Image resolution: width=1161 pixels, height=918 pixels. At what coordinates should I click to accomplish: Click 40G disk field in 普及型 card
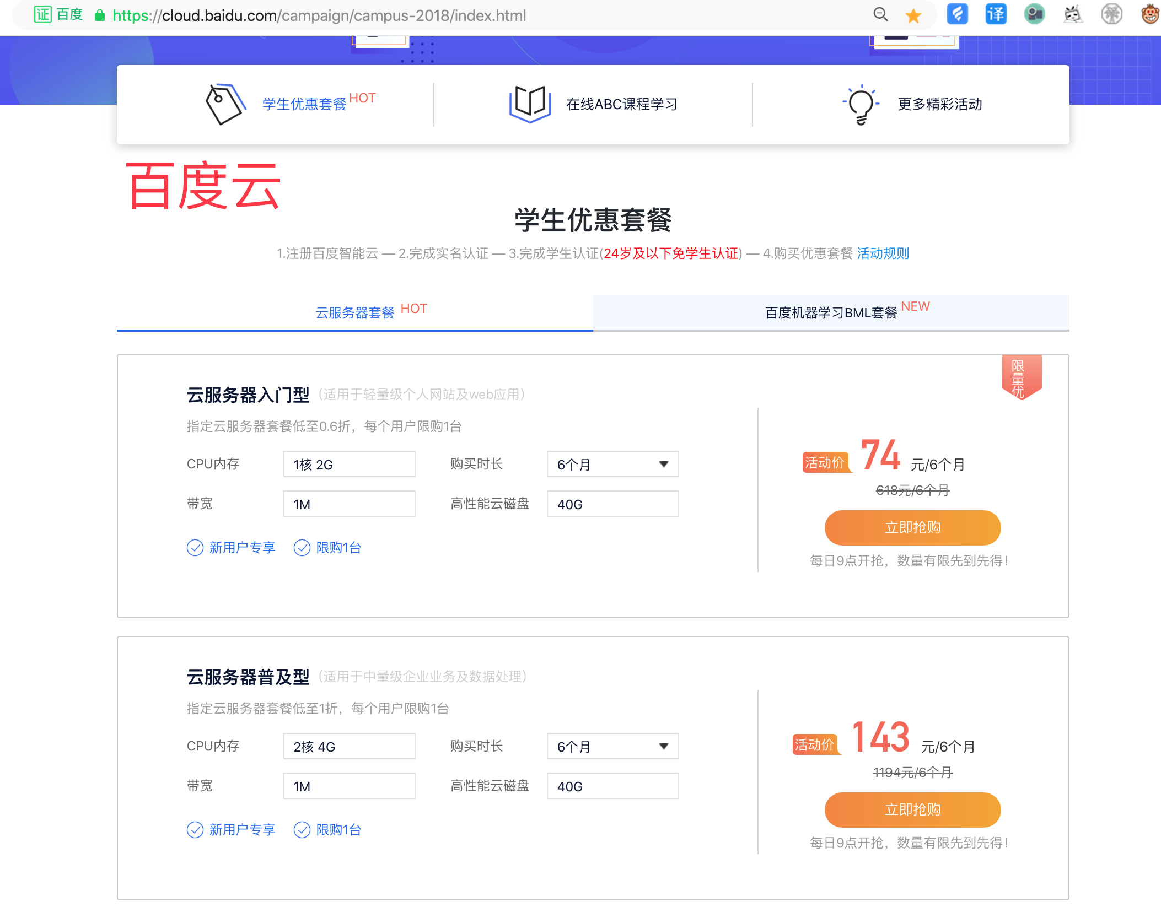tap(612, 786)
